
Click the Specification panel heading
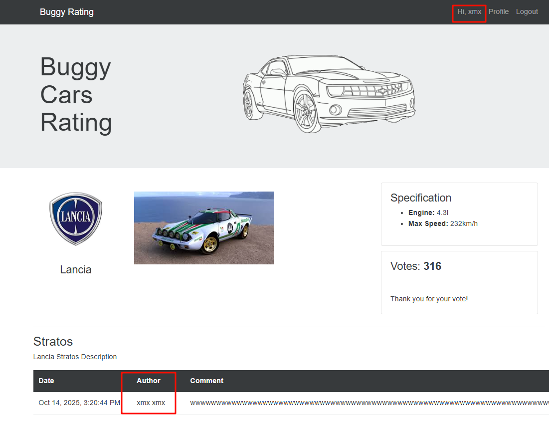pos(421,198)
